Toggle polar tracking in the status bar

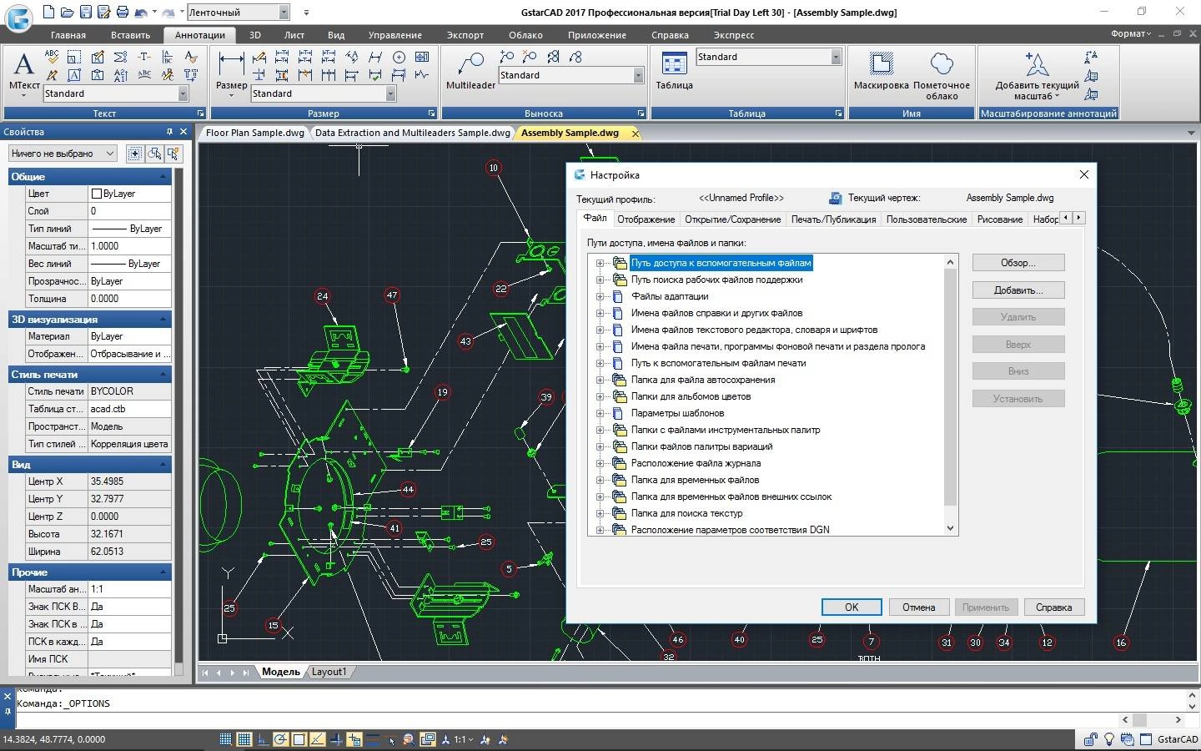[x=281, y=739]
